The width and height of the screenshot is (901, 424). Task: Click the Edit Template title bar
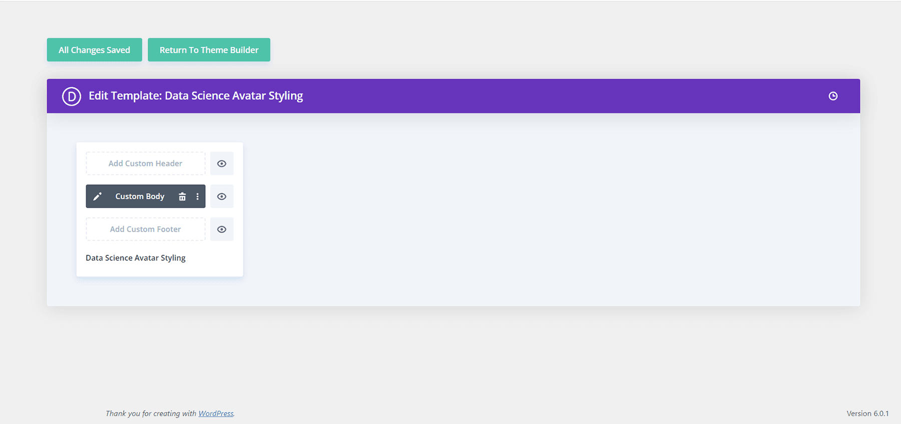[196, 96]
